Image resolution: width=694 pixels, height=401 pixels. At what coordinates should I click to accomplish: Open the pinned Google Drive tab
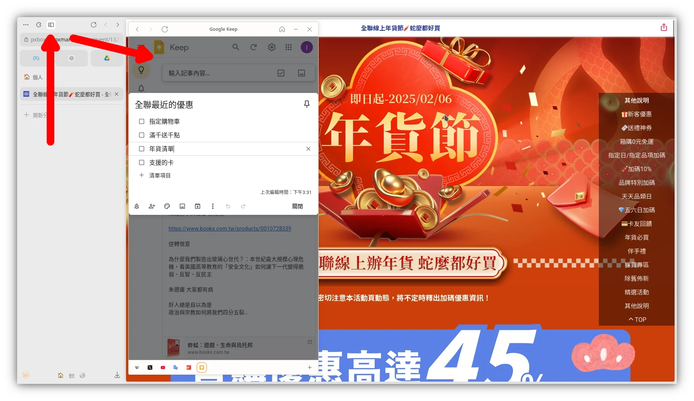tap(107, 58)
